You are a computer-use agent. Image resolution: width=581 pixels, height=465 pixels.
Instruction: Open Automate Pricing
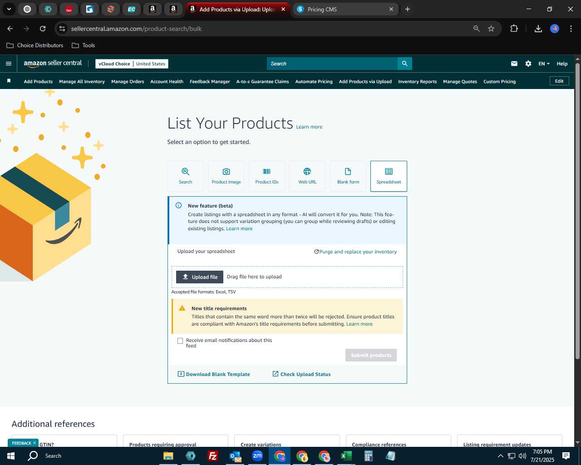point(314,82)
